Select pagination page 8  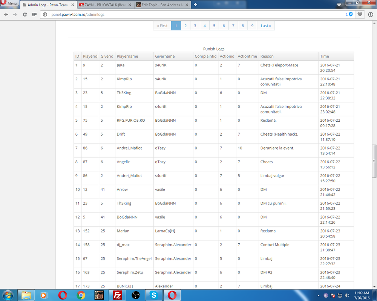point(243,26)
